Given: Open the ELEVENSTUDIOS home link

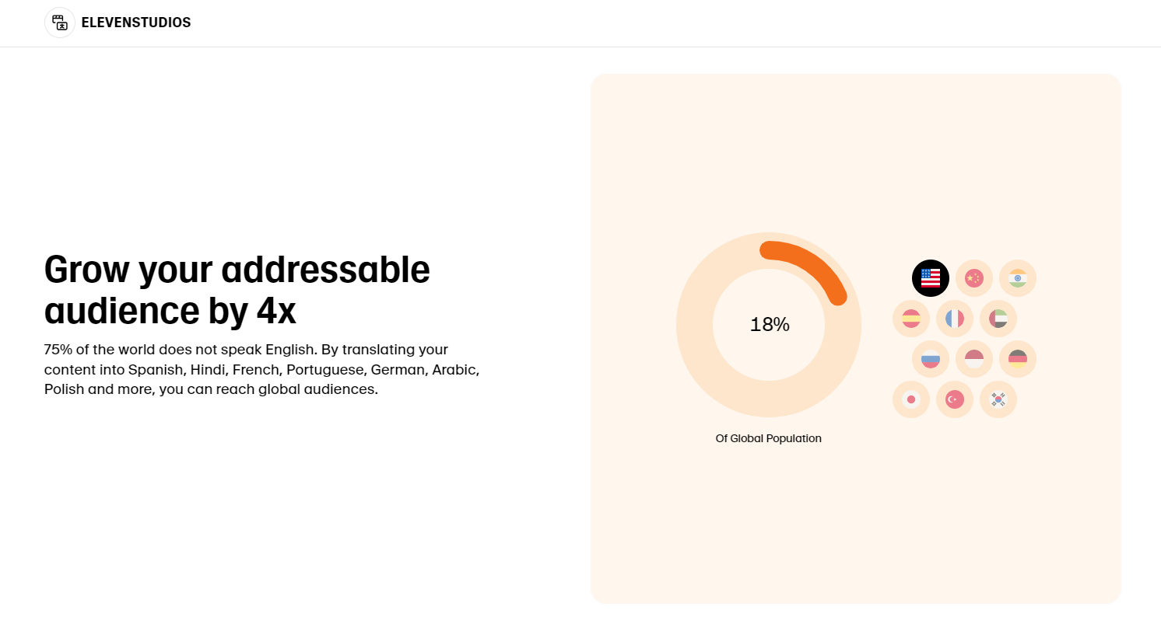Looking at the screenshot, I should coord(135,23).
